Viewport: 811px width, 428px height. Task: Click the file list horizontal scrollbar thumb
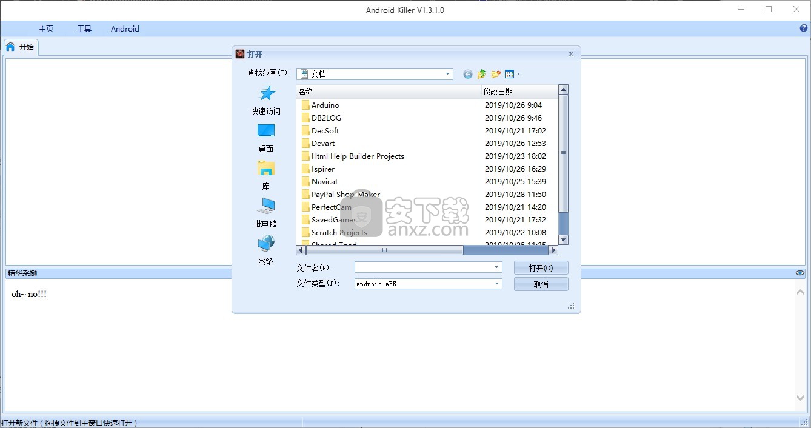384,250
